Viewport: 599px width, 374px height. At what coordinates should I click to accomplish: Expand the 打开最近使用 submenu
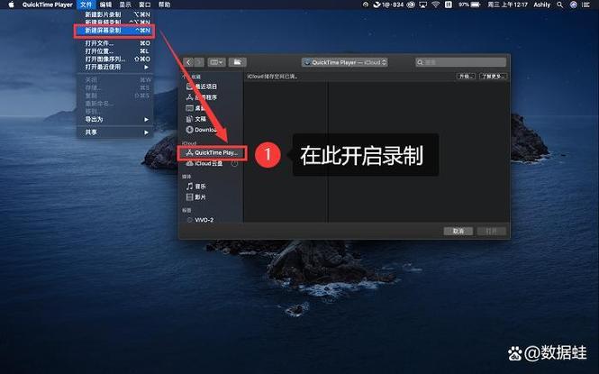(115, 67)
